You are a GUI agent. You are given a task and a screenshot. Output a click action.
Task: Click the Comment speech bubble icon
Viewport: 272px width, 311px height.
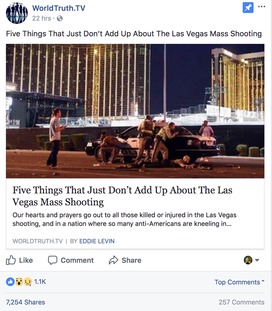[x=52, y=260]
